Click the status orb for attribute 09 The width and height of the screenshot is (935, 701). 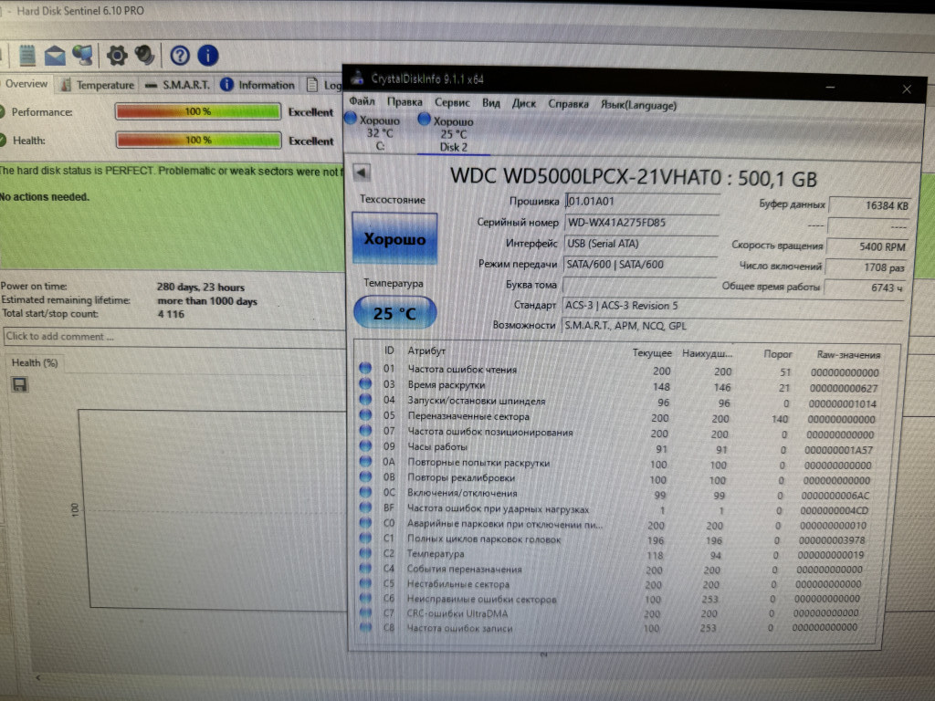tap(365, 445)
